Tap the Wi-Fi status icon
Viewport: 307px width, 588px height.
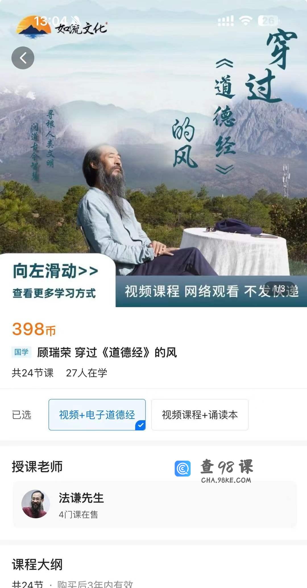pos(246,21)
